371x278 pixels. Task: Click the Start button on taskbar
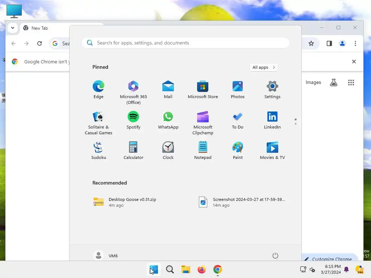[x=154, y=269]
